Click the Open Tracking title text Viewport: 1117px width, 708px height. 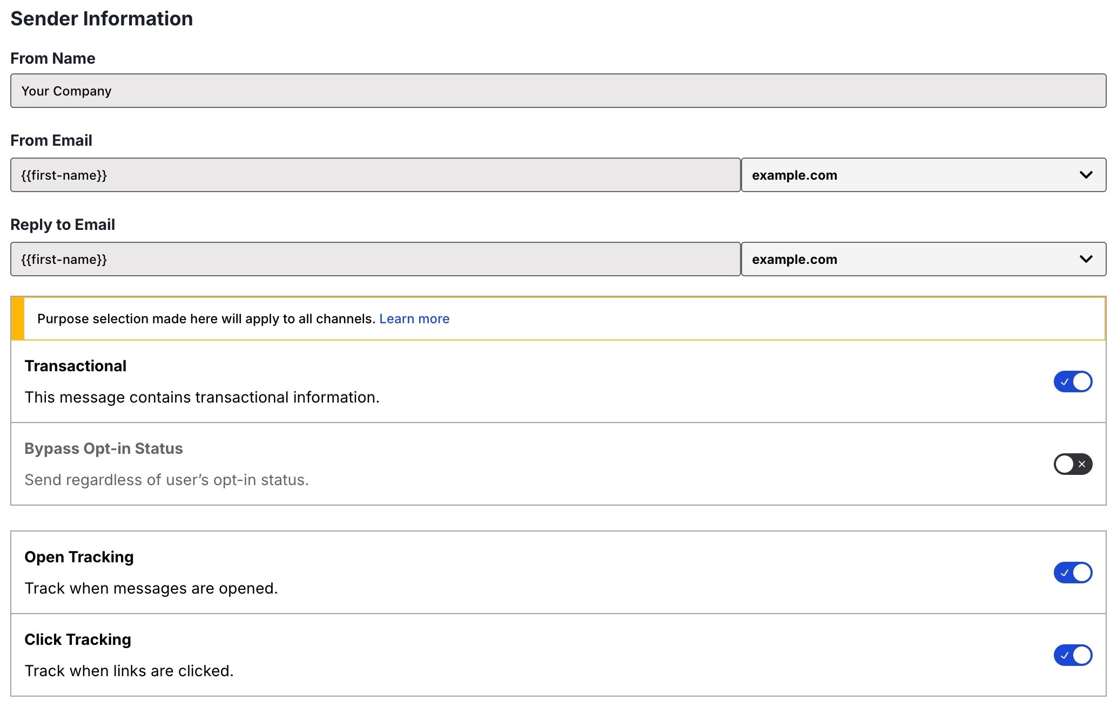(79, 557)
